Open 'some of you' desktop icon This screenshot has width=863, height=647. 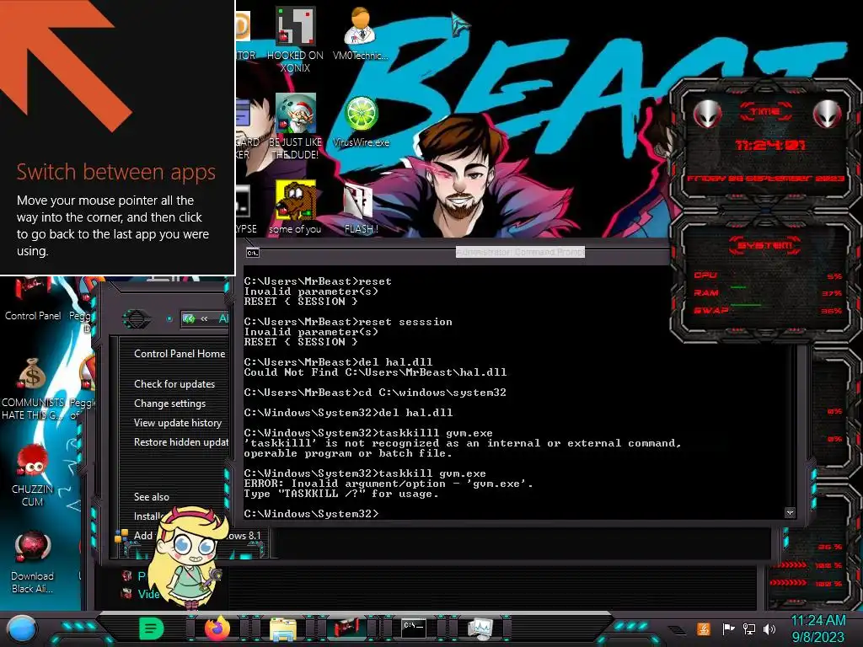click(x=295, y=207)
